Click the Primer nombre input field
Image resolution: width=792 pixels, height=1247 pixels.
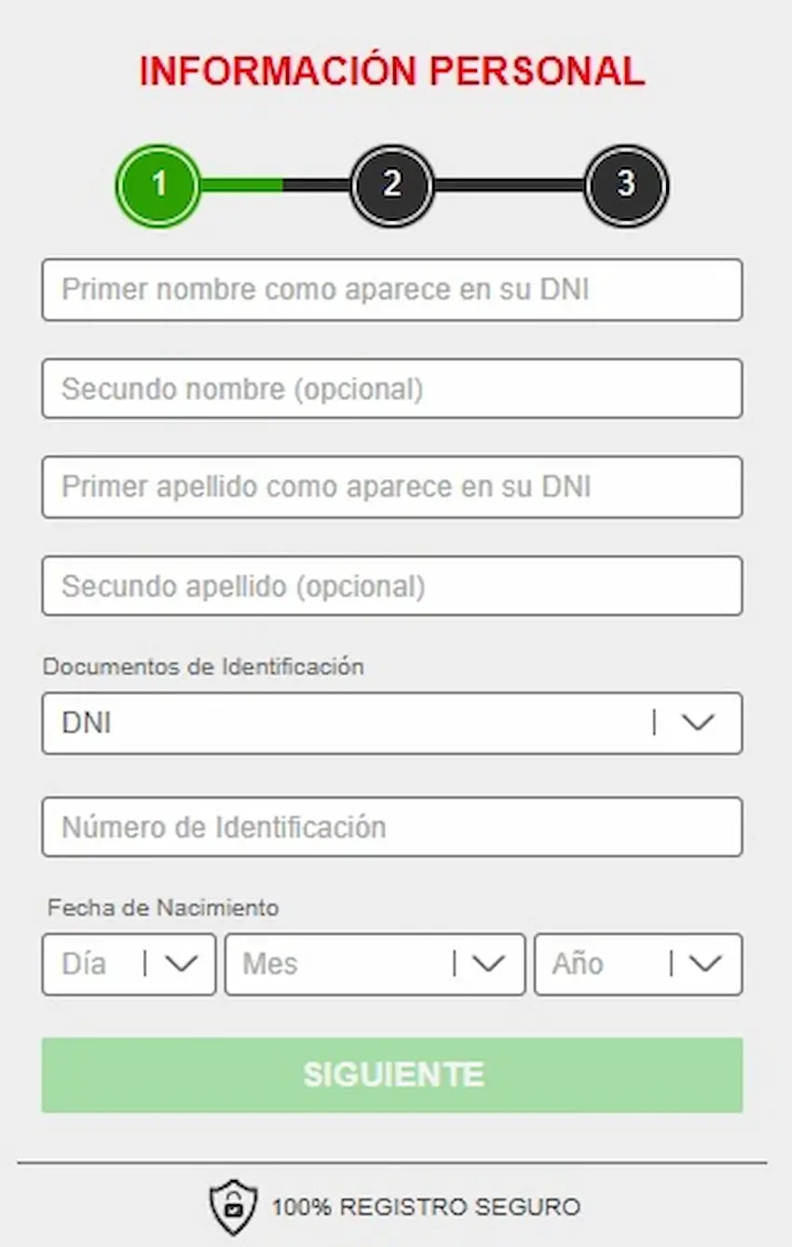[391, 290]
